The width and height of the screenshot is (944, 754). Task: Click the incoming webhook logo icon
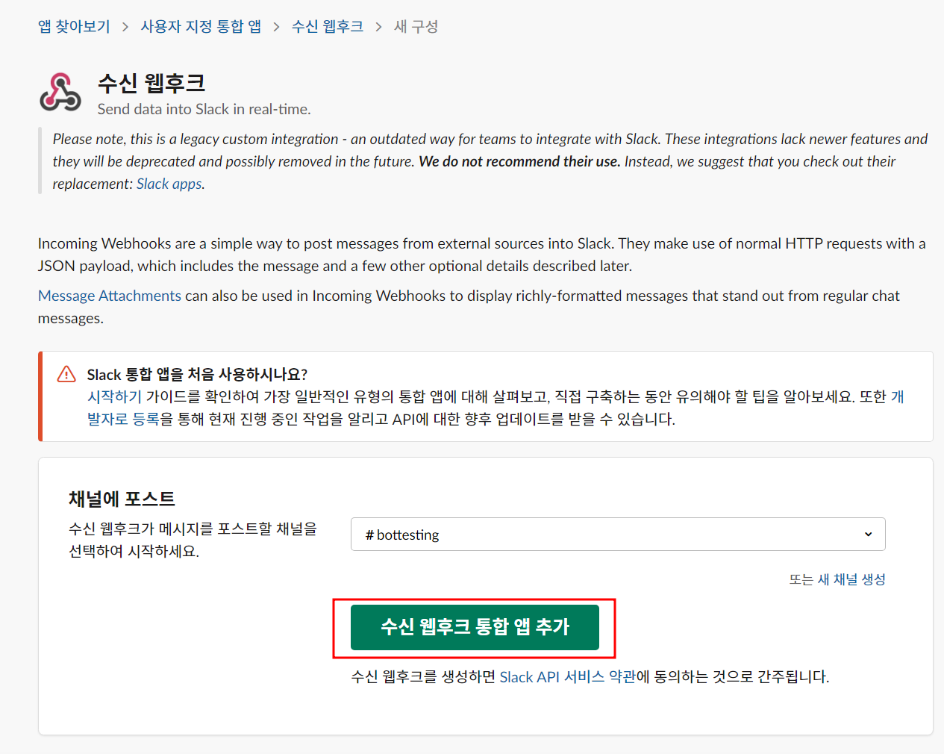coord(60,93)
